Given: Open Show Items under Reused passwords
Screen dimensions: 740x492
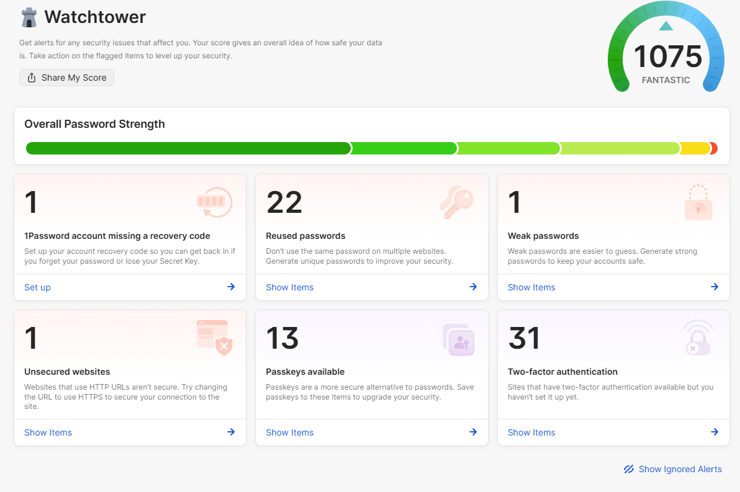Looking at the screenshot, I should click(289, 287).
